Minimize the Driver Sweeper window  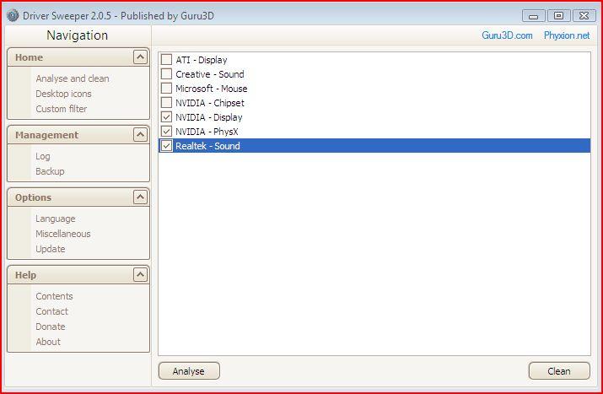(533, 16)
